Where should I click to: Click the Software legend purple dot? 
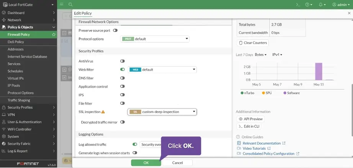285,93
